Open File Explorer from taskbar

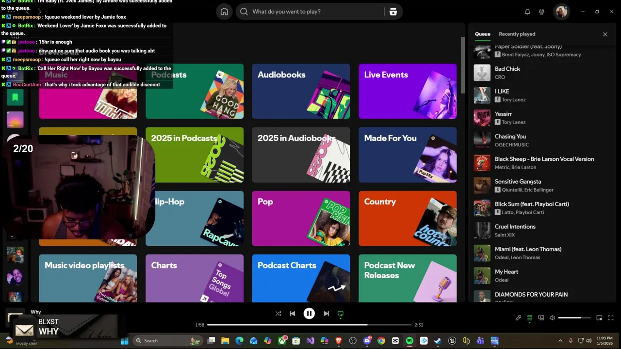click(x=225, y=341)
